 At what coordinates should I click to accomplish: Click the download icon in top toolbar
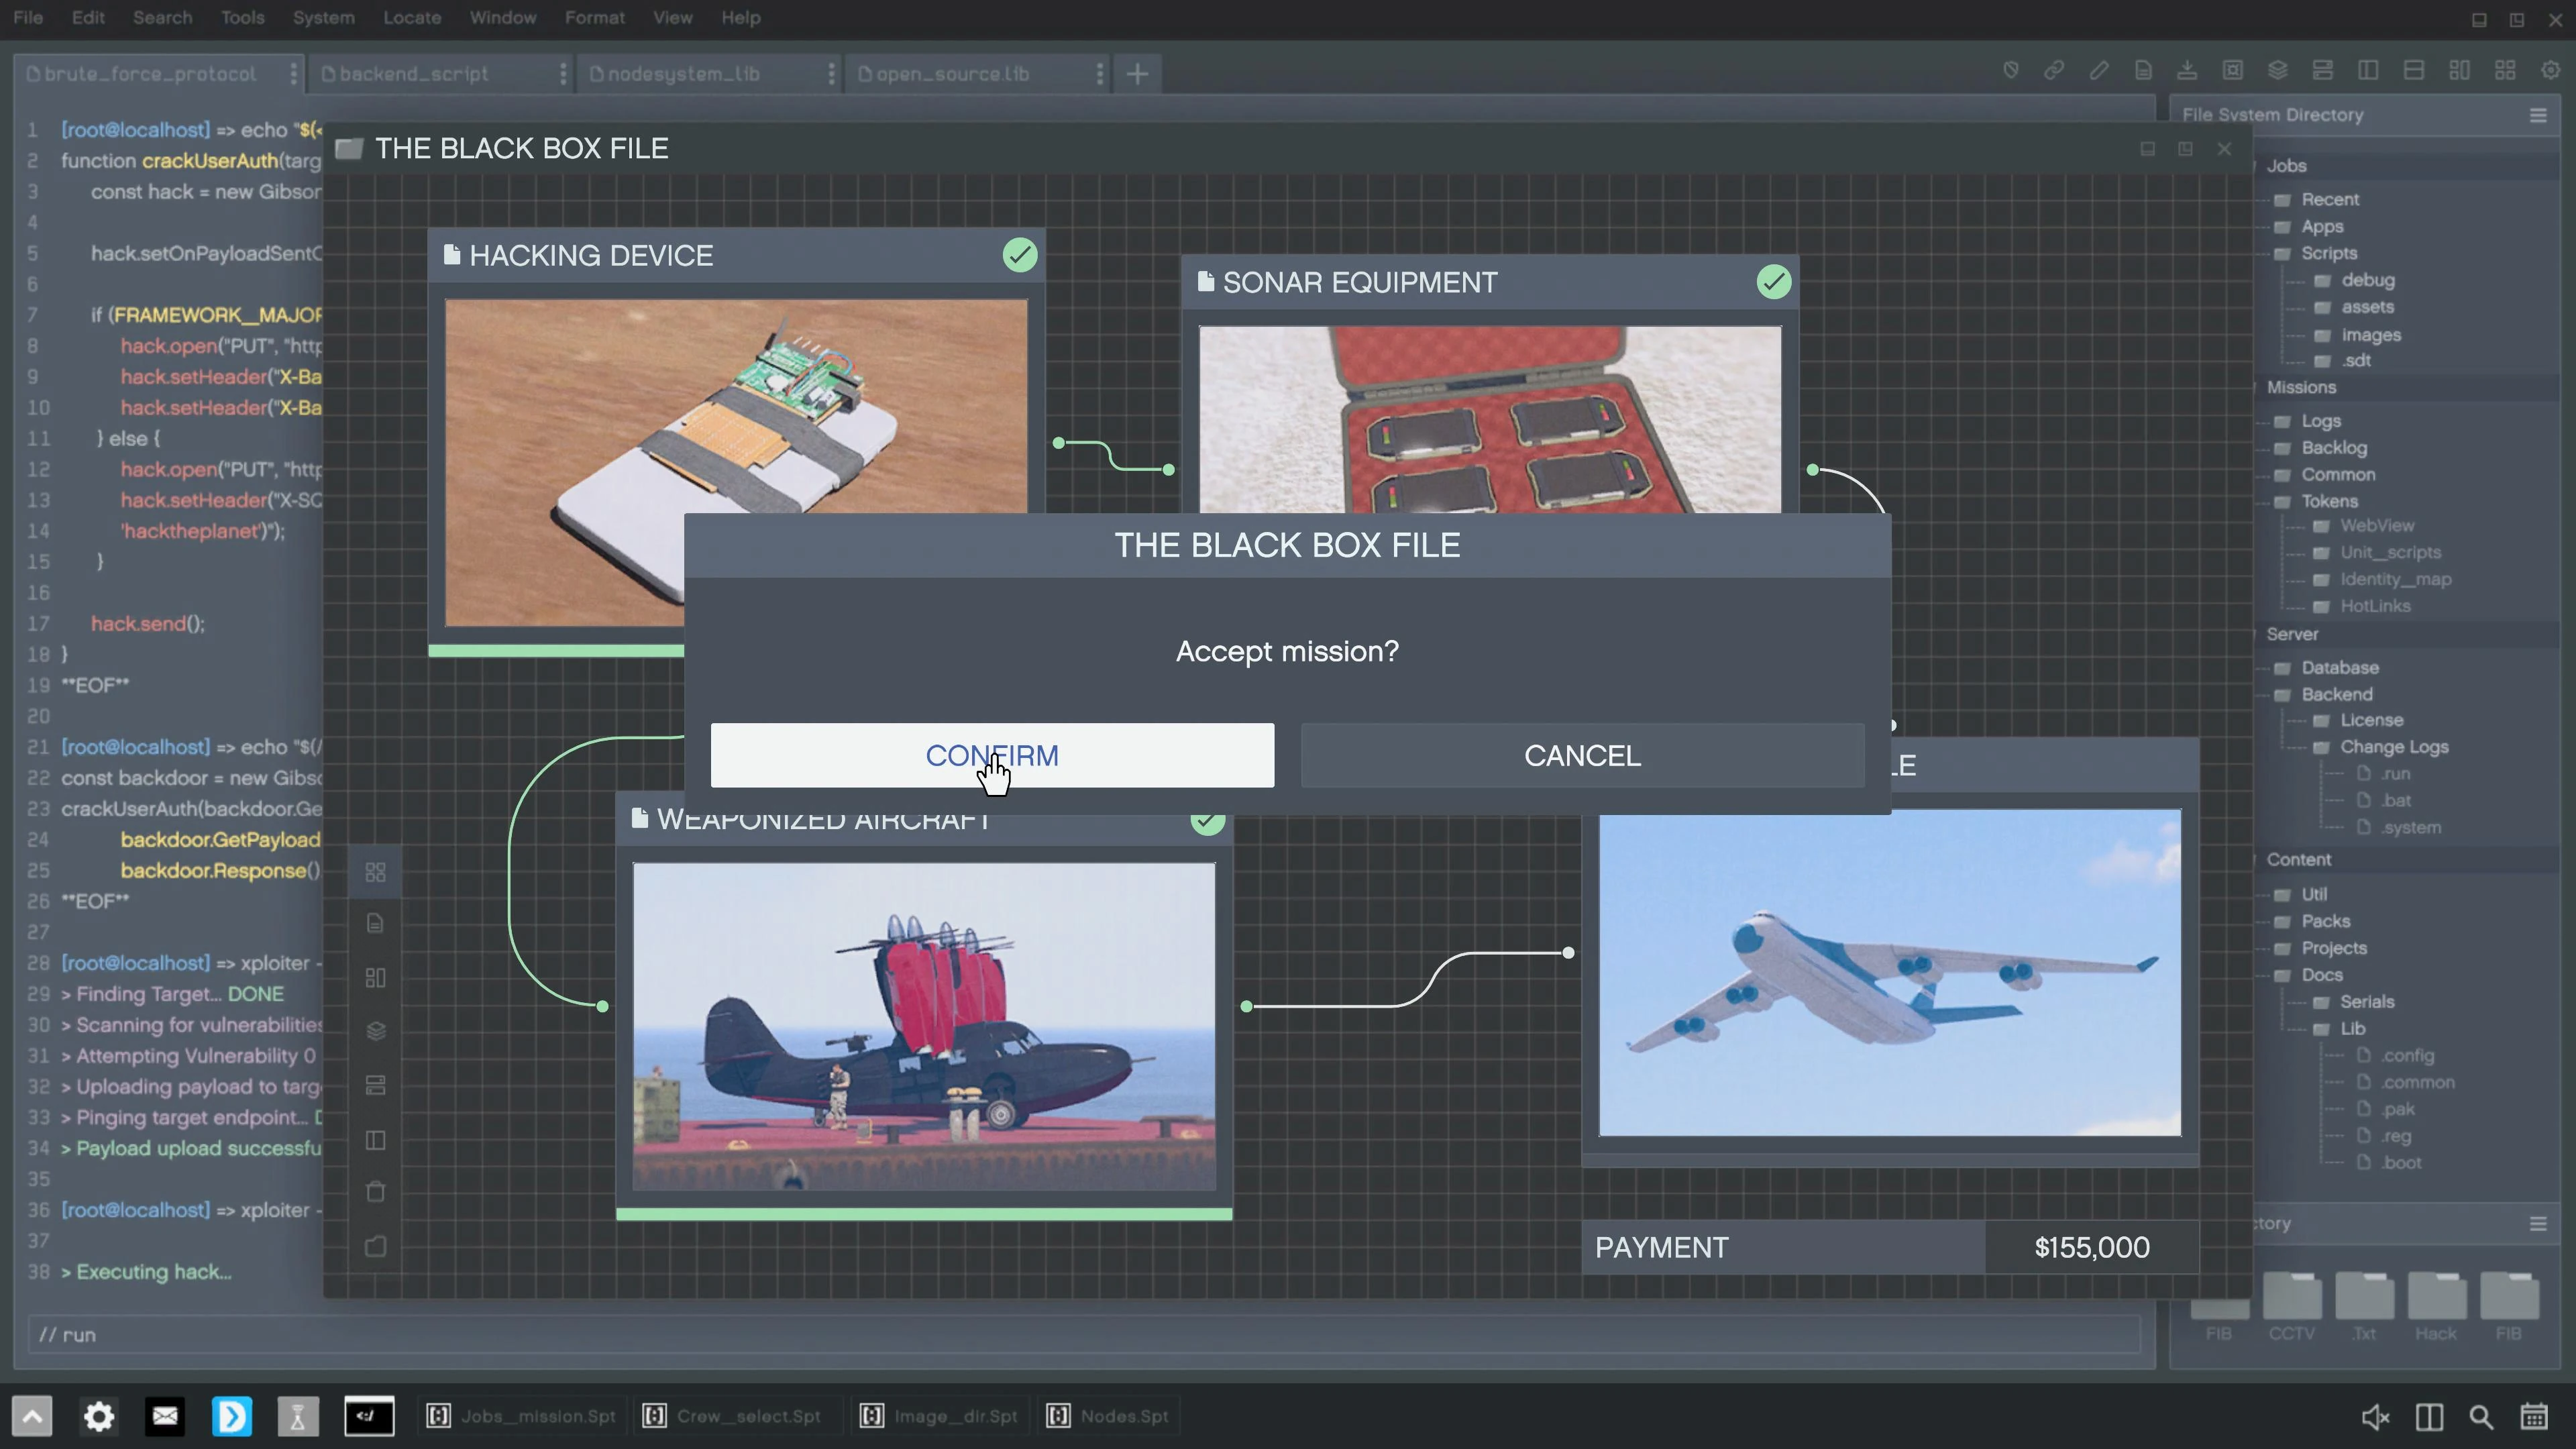pos(2187,71)
